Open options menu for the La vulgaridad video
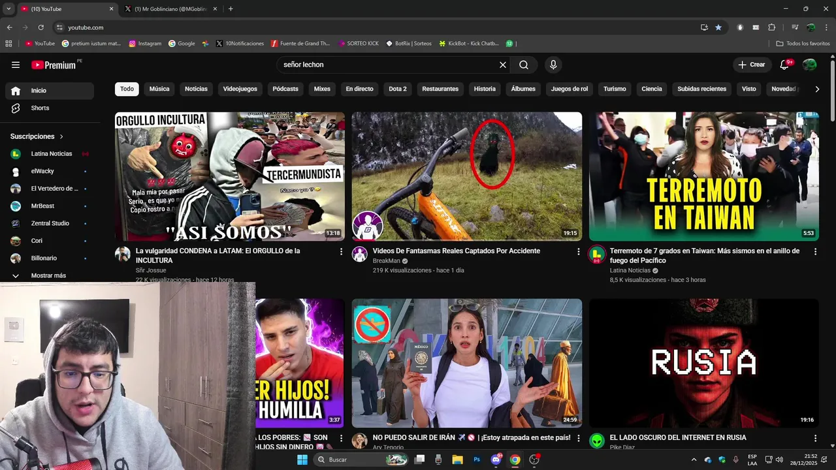The image size is (836, 470). [341, 251]
